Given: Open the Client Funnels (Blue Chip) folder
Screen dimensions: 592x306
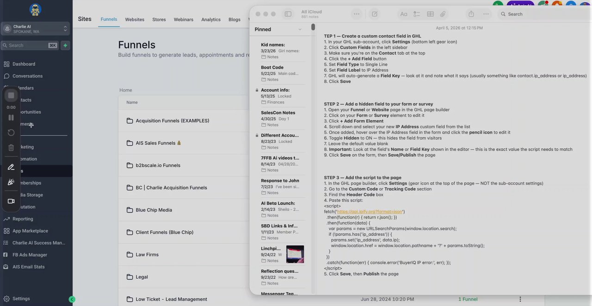Looking at the screenshot, I should pyautogui.click(x=165, y=232).
